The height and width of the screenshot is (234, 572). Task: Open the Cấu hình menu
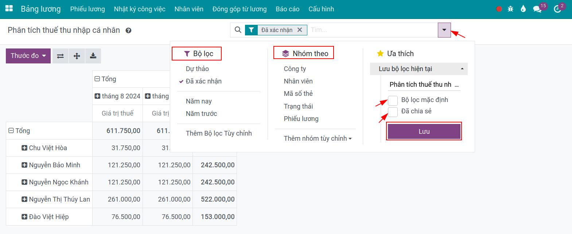321,9
